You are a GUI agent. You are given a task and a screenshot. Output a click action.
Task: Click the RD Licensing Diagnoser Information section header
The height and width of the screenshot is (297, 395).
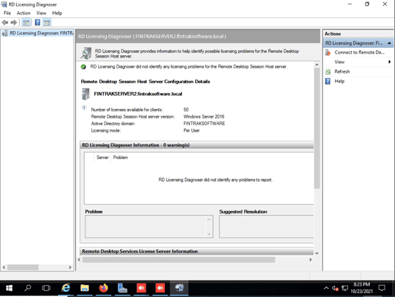[x=197, y=145]
